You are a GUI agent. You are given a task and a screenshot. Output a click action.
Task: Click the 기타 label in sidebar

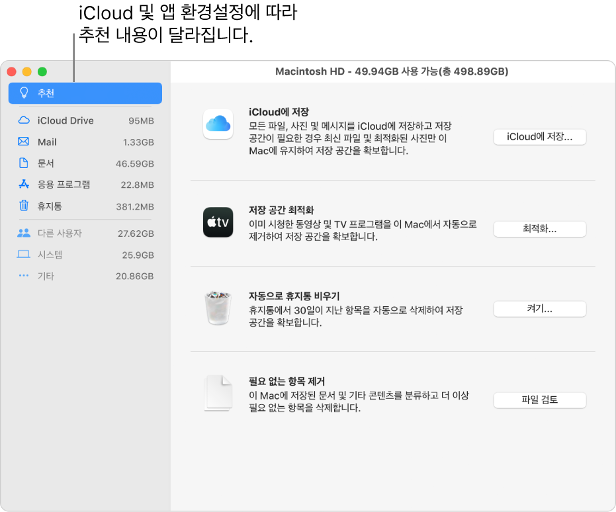click(x=46, y=276)
